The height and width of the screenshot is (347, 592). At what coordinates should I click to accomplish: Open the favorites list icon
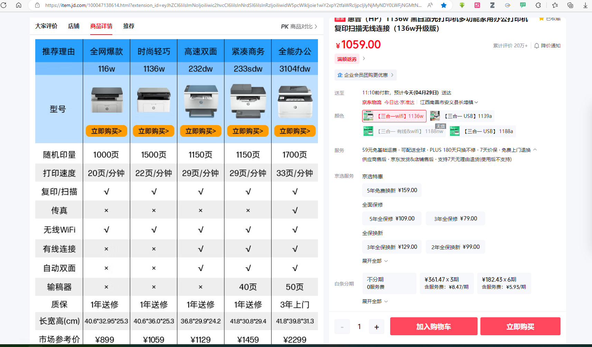[555, 5]
